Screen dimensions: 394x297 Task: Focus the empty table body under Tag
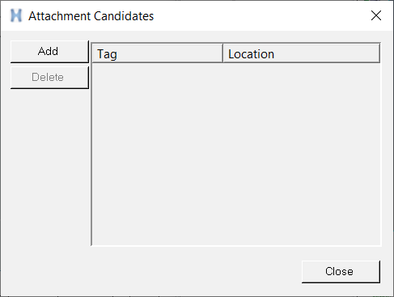[x=158, y=154]
